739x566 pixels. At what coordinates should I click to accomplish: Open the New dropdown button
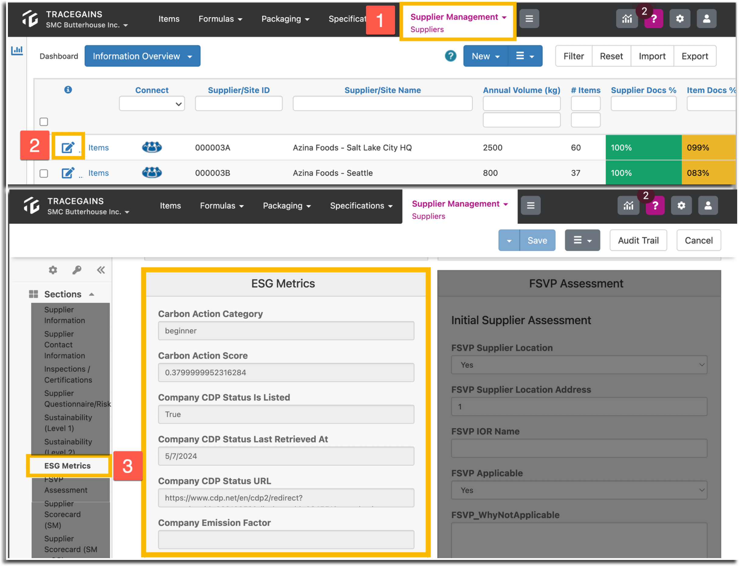pyautogui.click(x=486, y=56)
